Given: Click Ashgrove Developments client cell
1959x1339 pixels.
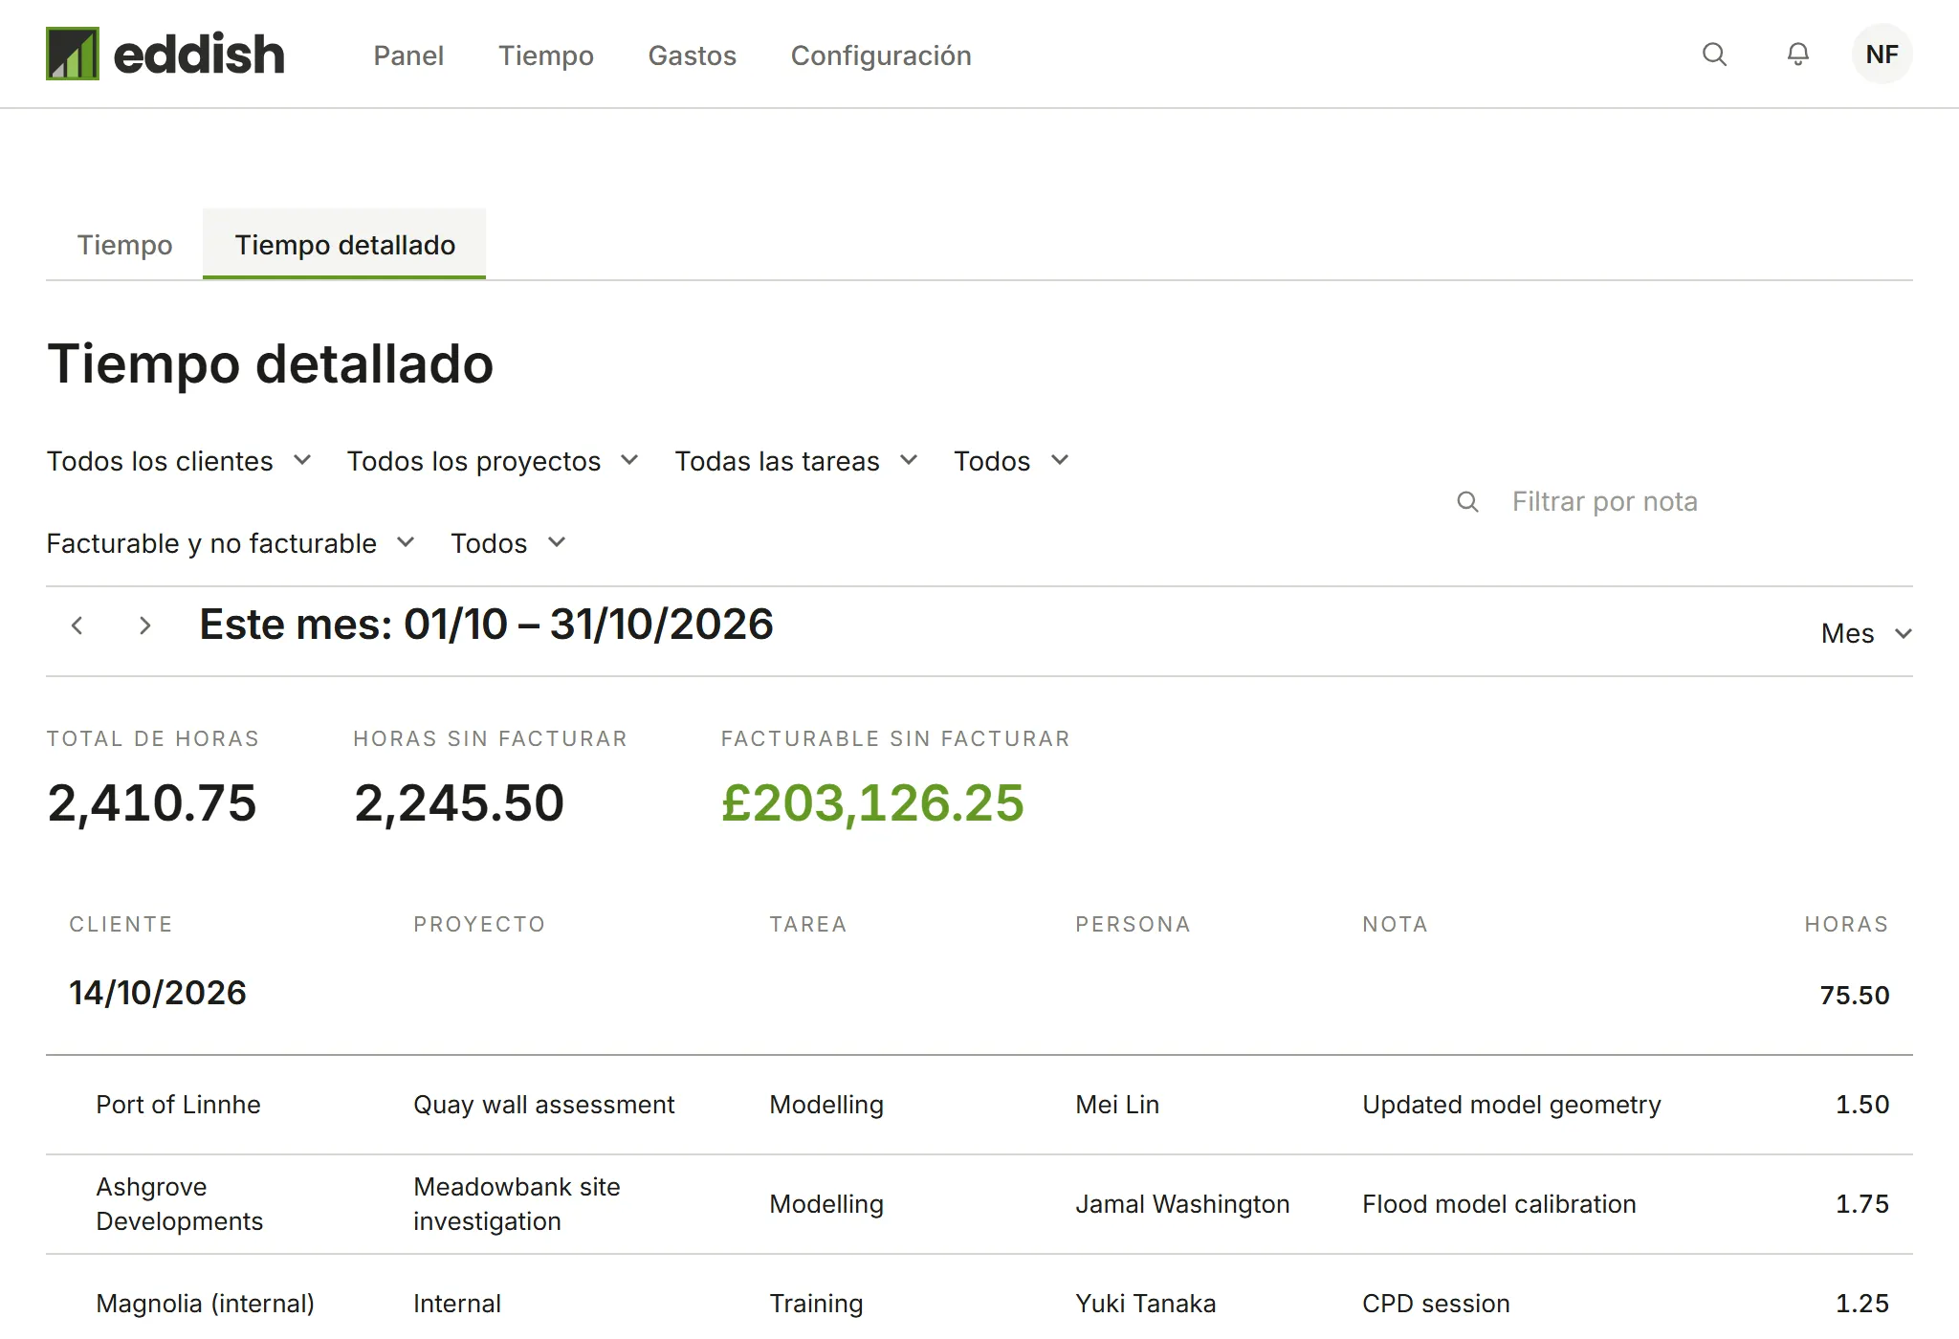Looking at the screenshot, I should 179,1204.
